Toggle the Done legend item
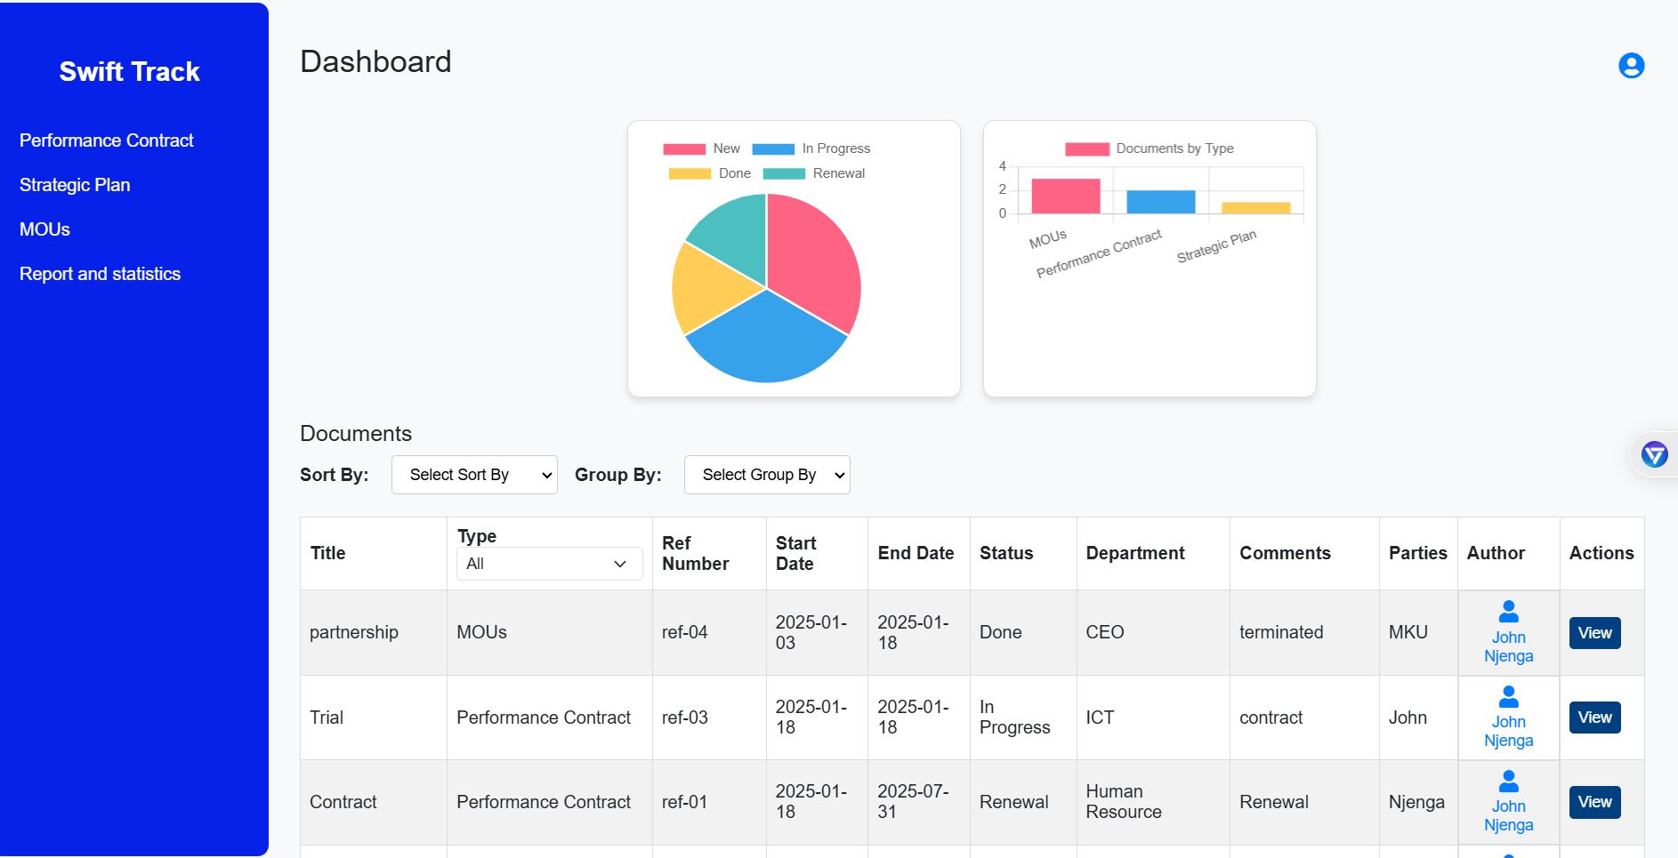Viewport: 1678px width, 858px height. point(690,174)
